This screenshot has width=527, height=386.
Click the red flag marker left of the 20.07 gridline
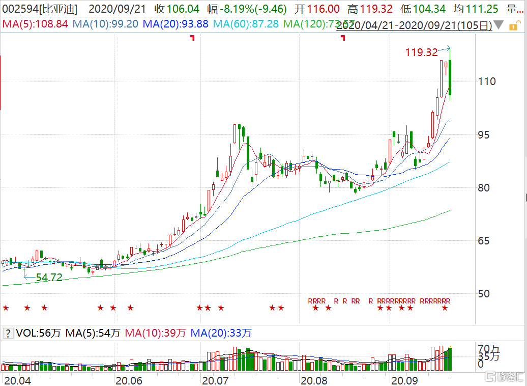click(193, 38)
